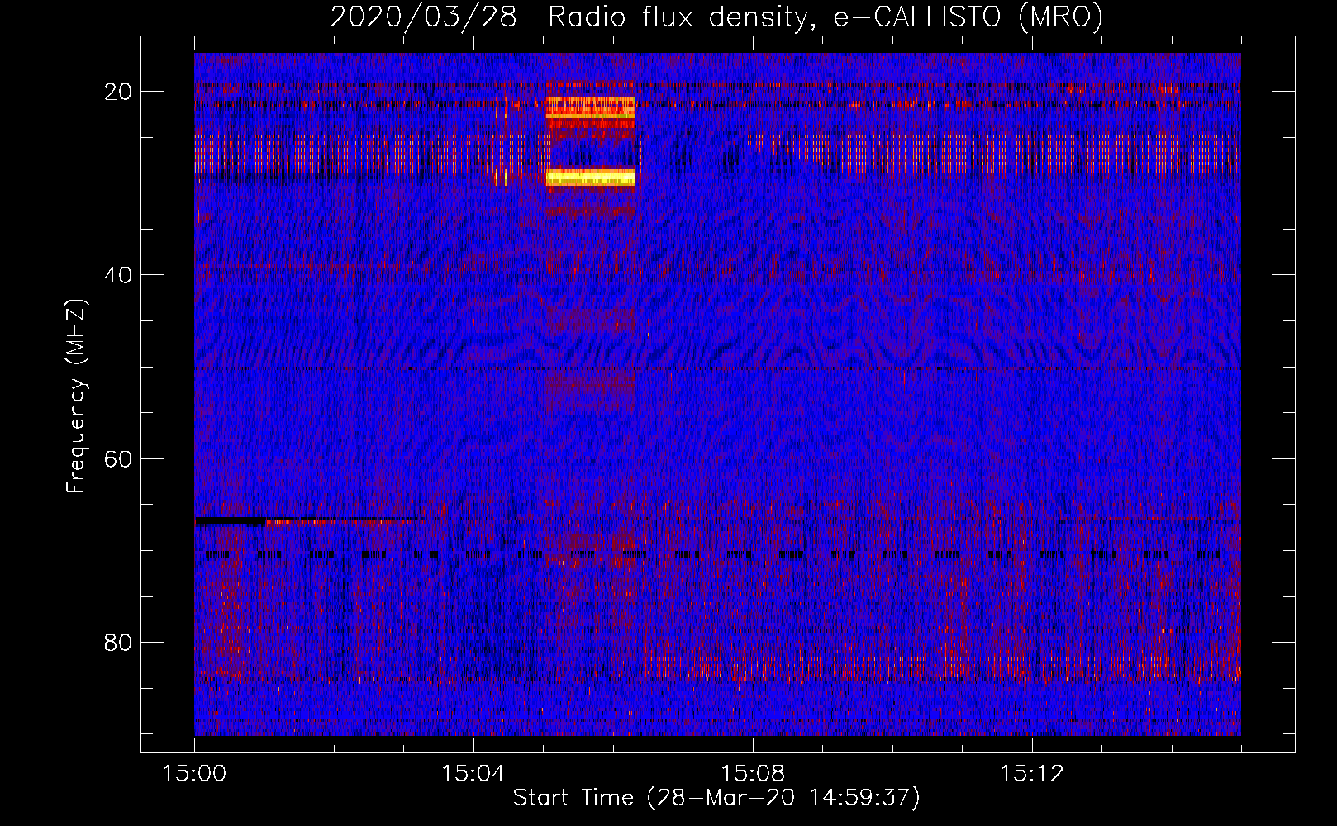Viewport: 1337px width, 826px height.
Task: Click the plot title '2020/03/28 Radio flux density, e-CALLISTO (MRO)'
Action: click(716, 17)
